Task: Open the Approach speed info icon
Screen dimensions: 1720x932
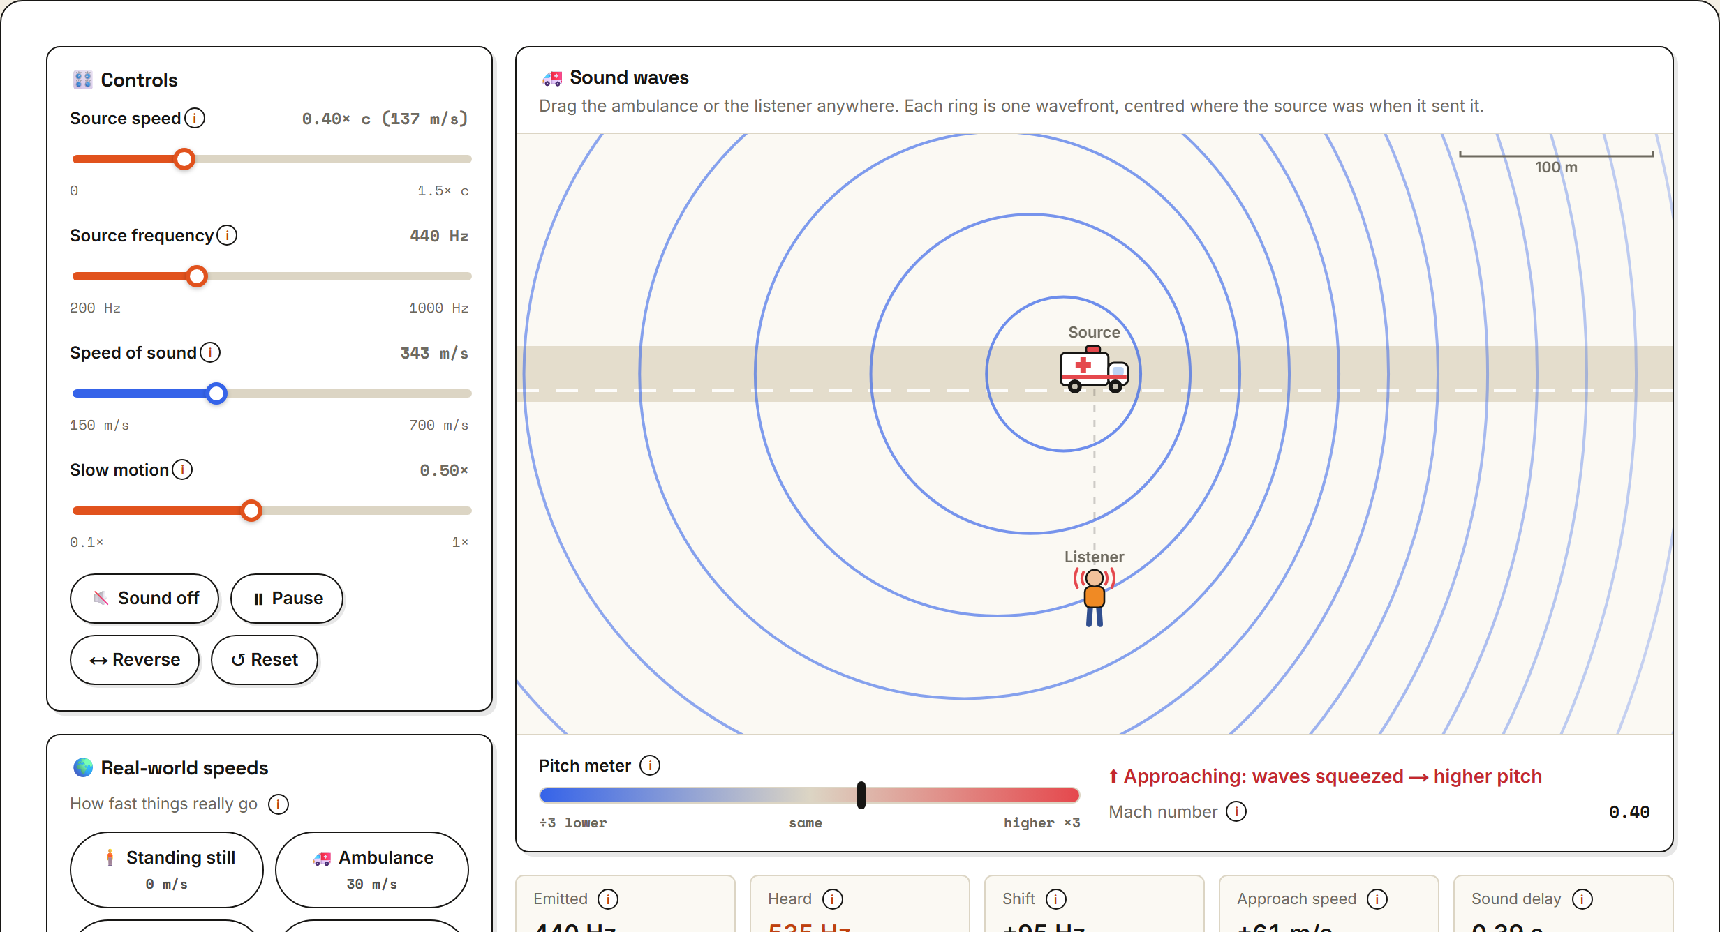Action: (1377, 899)
